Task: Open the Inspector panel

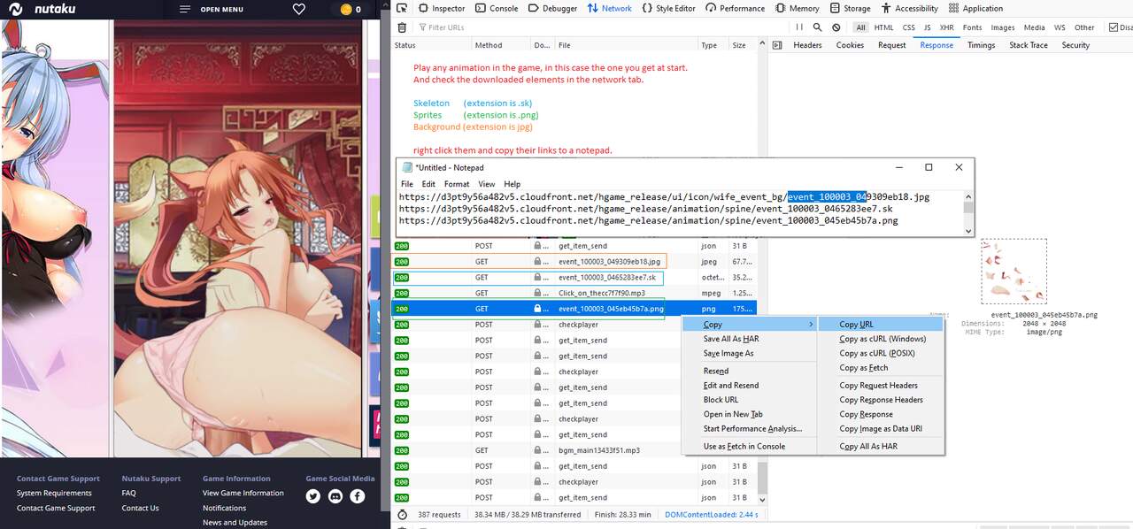Action: pyautogui.click(x=442, y=8)
